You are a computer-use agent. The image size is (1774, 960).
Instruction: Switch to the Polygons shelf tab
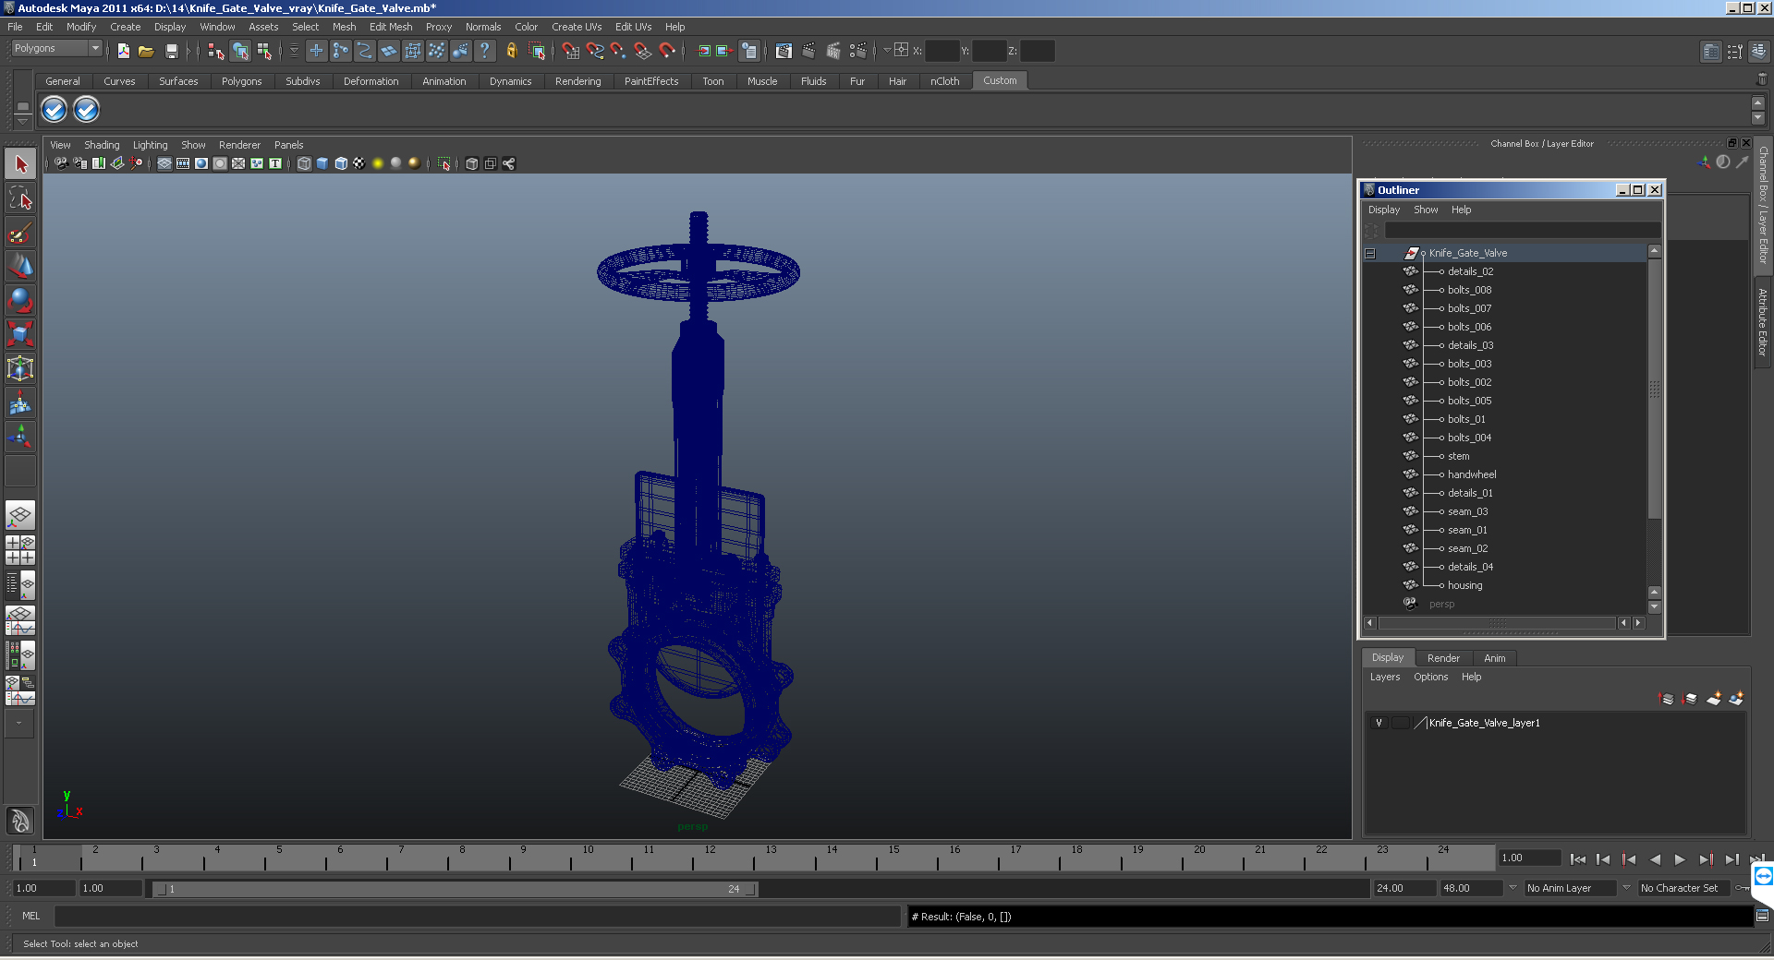coord(241,81)
